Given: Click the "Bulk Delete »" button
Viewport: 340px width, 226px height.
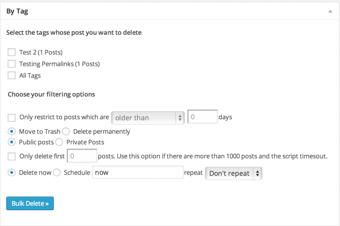Looking at the screenshot, I should pyautogui.click(x=30, y=203).
